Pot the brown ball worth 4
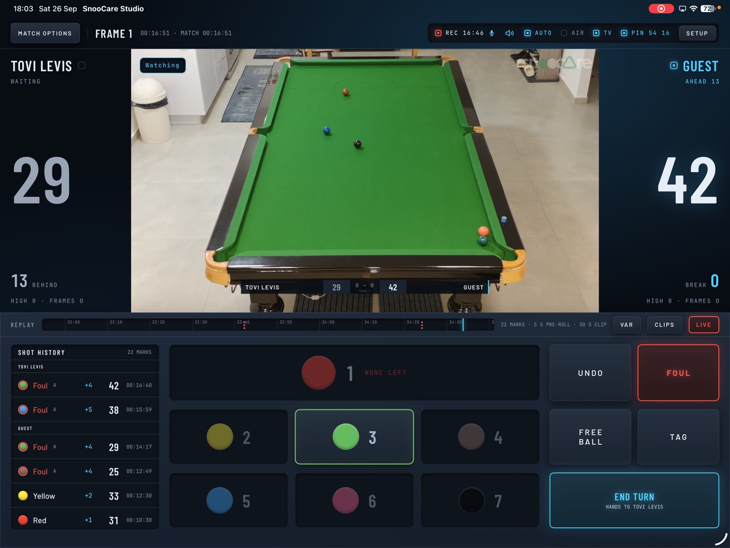This screenshot has width=730, height=548. point(480,437)
